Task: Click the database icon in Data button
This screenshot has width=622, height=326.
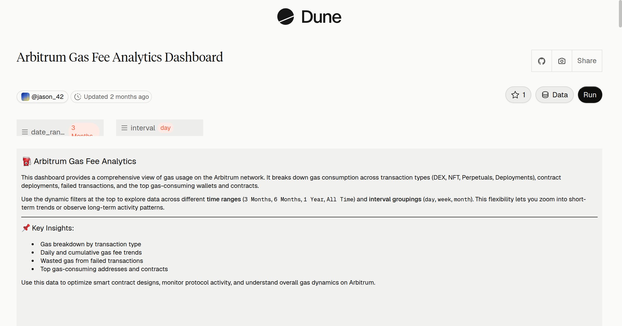Action: coord(545,95)
